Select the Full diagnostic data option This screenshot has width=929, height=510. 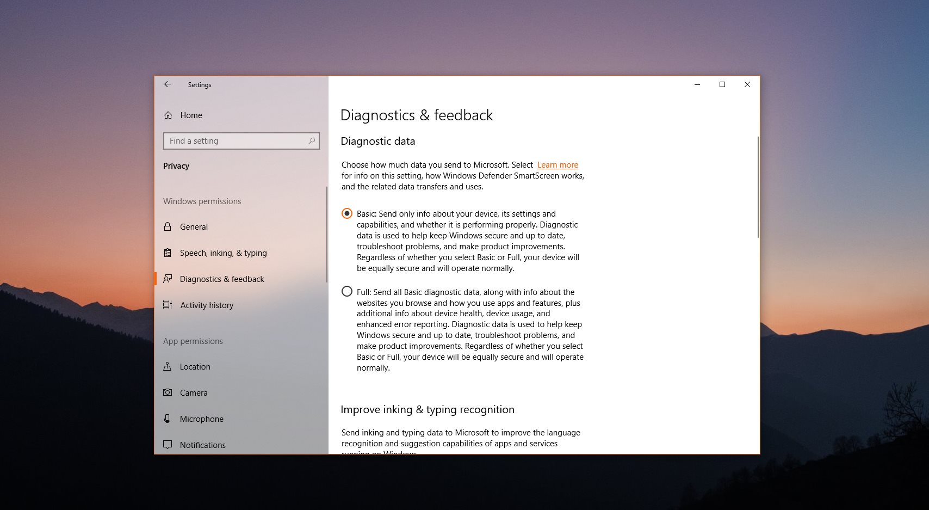(x=347, y=292)
